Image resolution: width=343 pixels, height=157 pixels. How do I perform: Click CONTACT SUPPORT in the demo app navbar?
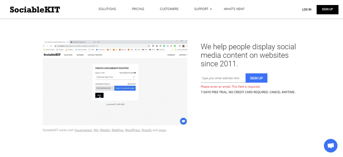pos(95,55)
